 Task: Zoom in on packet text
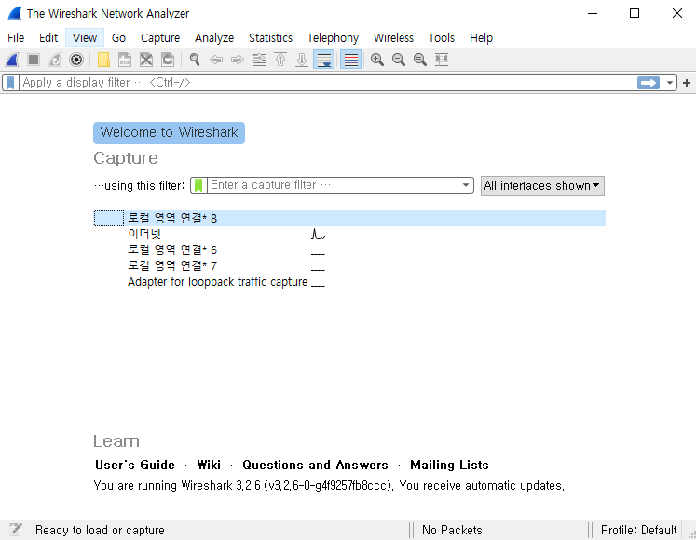pos(377,60)
